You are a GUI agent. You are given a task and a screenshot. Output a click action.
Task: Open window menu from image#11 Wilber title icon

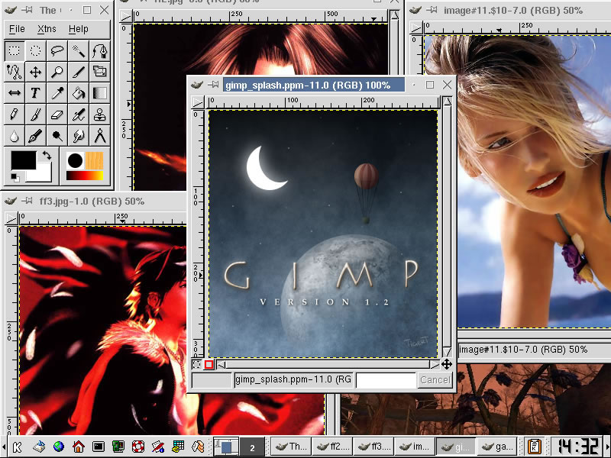415,10
